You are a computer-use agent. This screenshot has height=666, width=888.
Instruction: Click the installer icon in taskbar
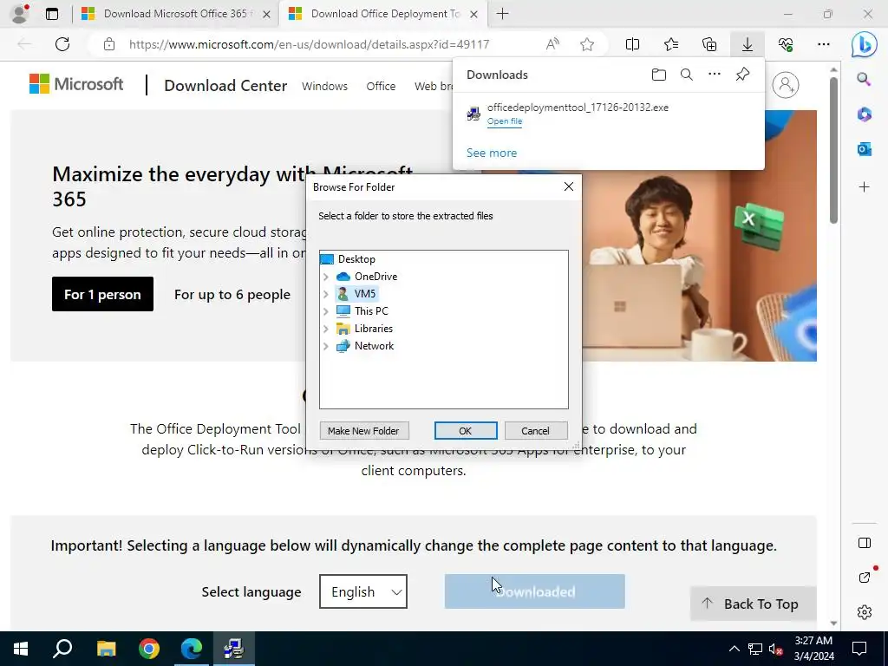pyautogui.click(x=233, y=649)
